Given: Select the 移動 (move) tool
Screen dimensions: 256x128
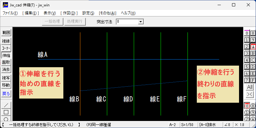Looking at the screenshot, I should tap(6, 85).
